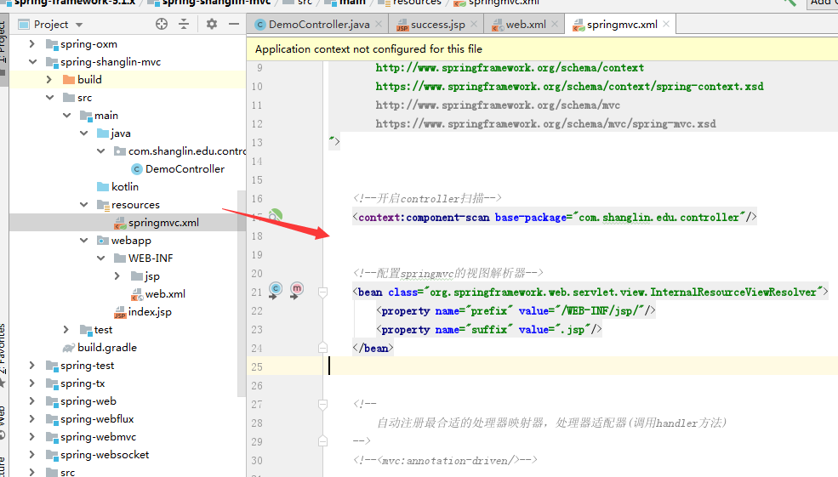Collapse the com.shanglin.edu.controller package
This screenshot has width=838, height=477.
tap(100, 151)
